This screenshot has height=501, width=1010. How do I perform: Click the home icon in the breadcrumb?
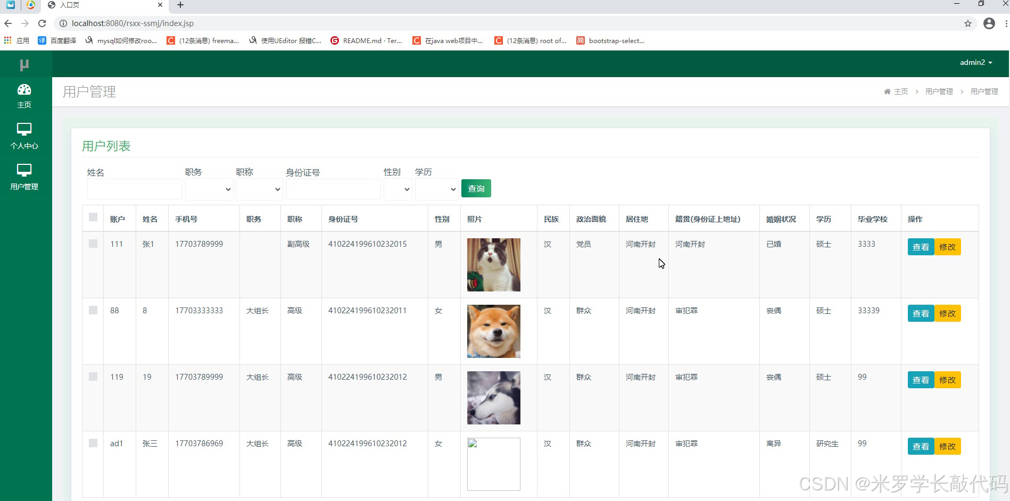[x=887, y=91]
